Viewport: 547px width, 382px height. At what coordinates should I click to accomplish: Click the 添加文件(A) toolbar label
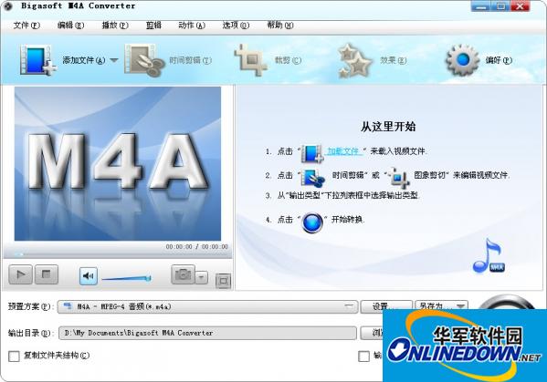84,60
